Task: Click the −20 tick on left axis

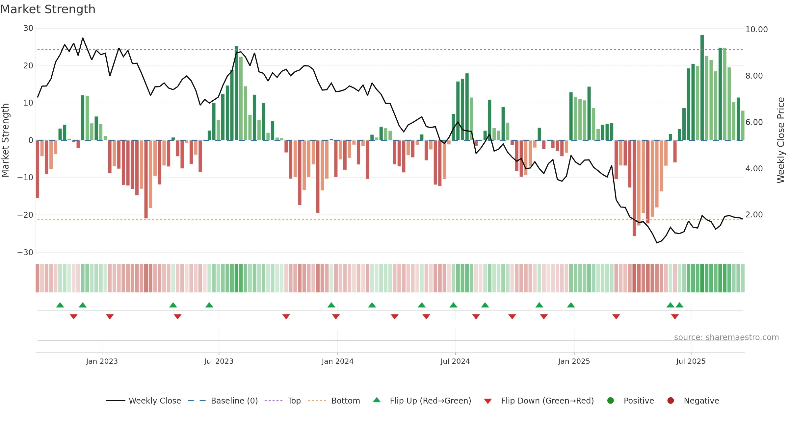Action: (25, 215)
